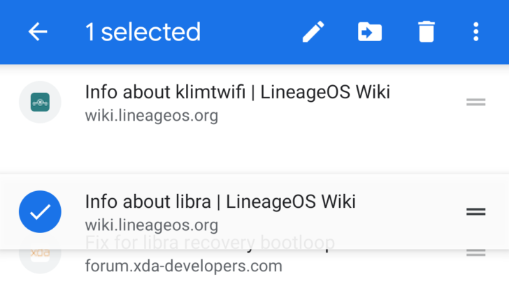Select the "Info about klimtwifi" bookmark title
Image resolution: width=509 pixels, height=286 pixels.
coord(237,92)
